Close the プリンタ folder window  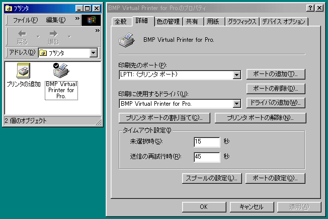[x=97, y=9]
